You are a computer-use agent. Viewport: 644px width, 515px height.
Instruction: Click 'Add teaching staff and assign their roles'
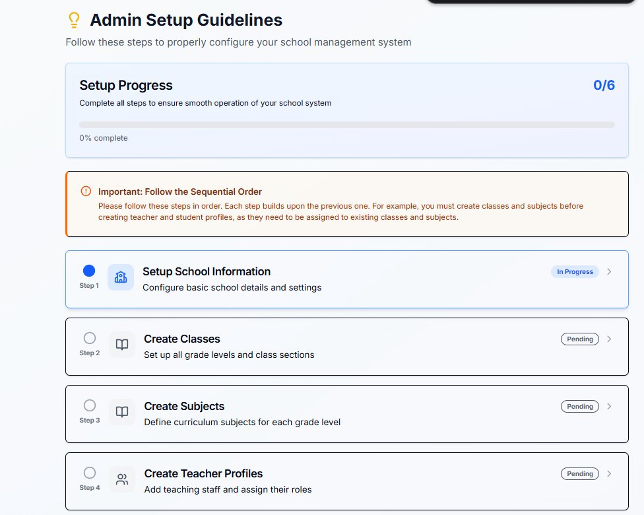pyautogui.click(x=228, y=490)
